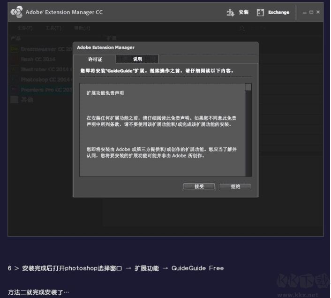
Task: Close the Extension Manager window
Action: click(318, 12)
